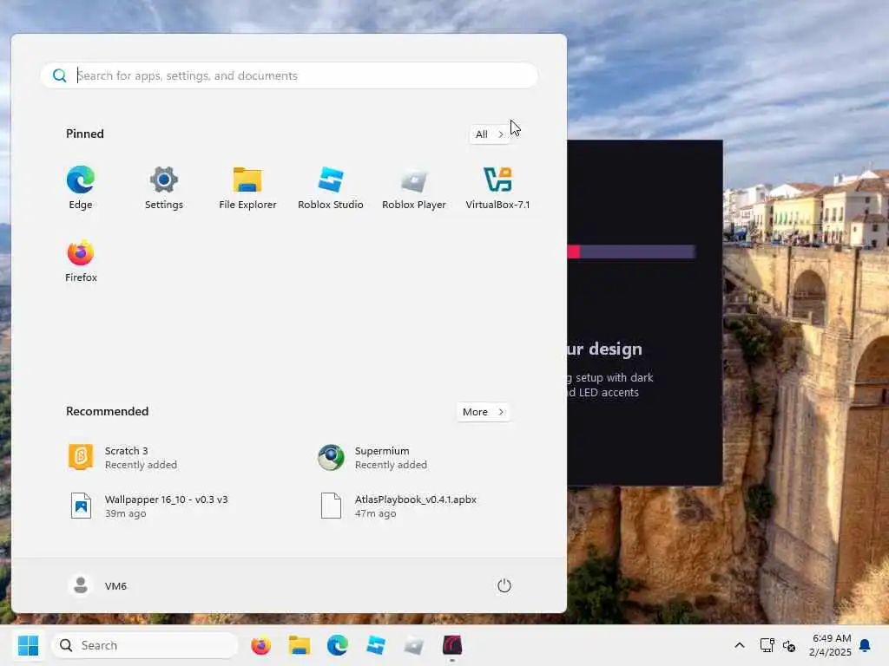Open Roblox Player from the taskbar
The image size is (889, 666).
point(414,645)
